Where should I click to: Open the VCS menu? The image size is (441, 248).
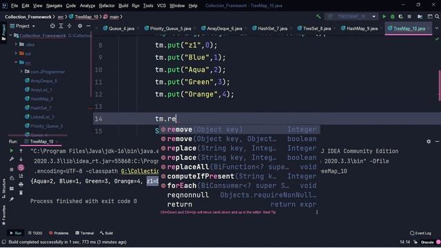[161, 6]
